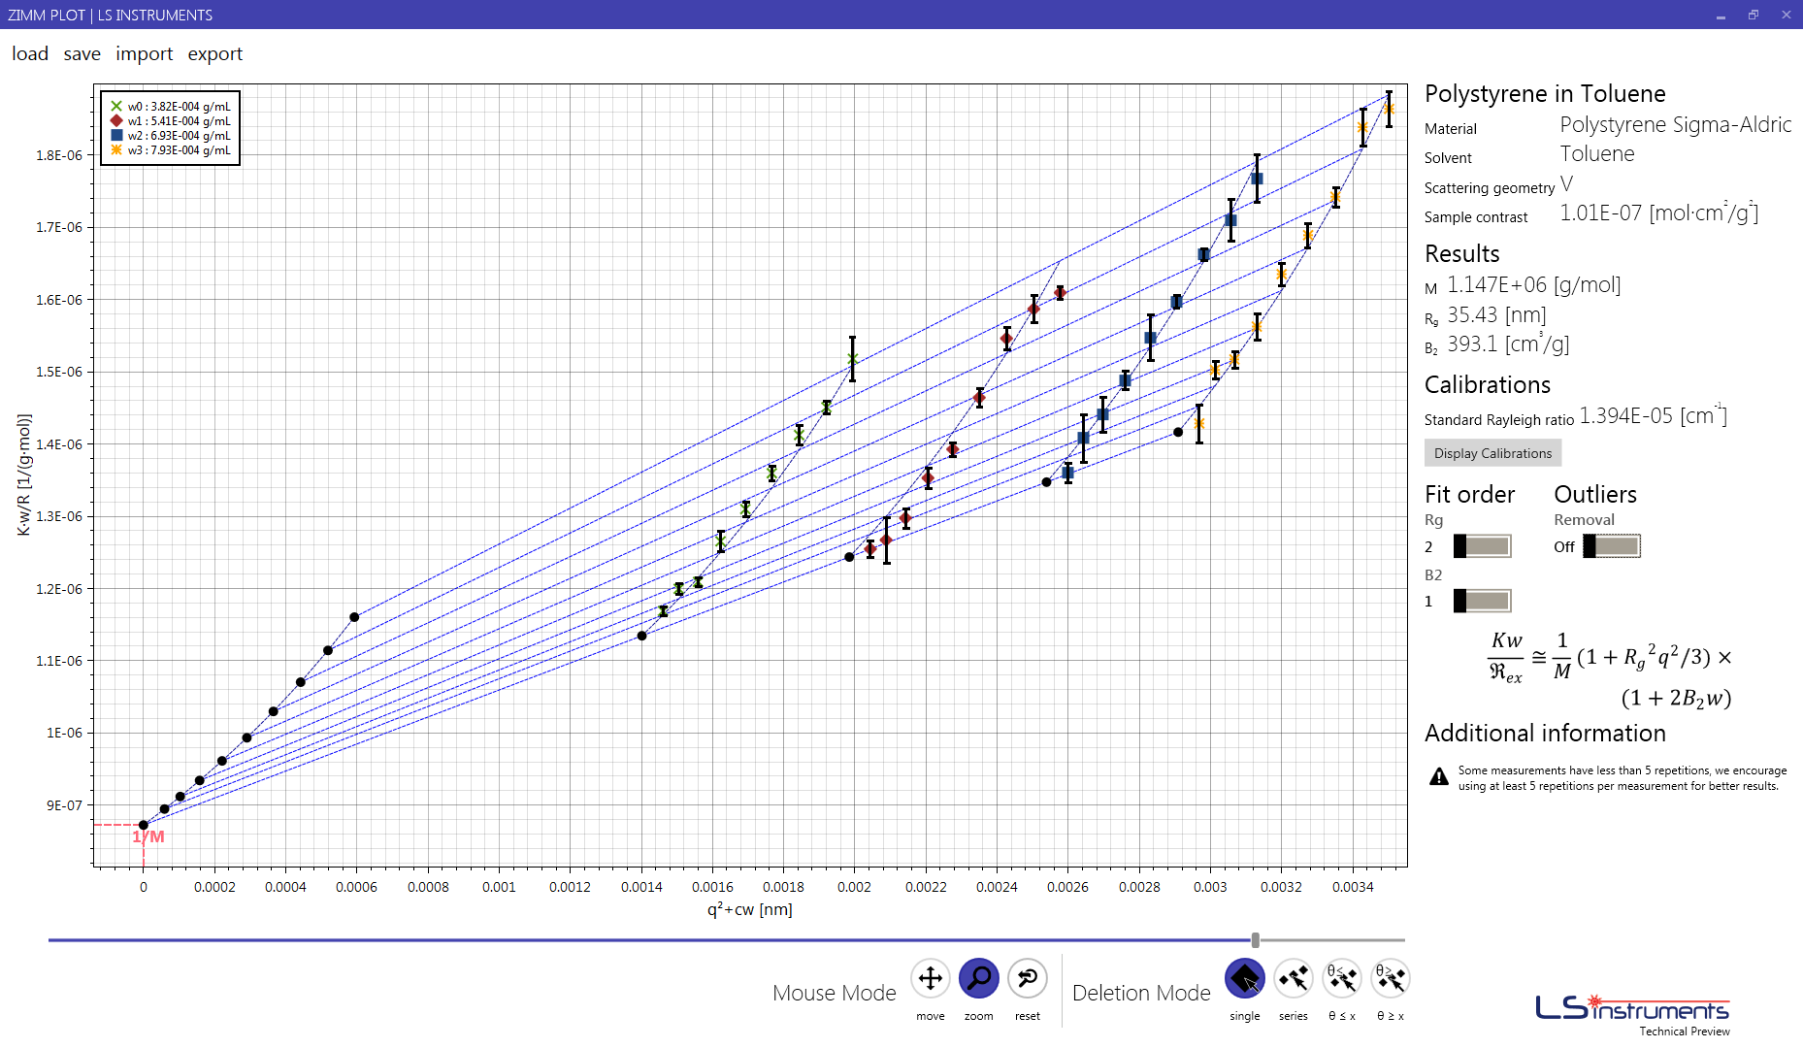Screen dimensions: 1803x1048
Task: Click the LS Instruments logo
Action: click(x=1632, y=1008)
